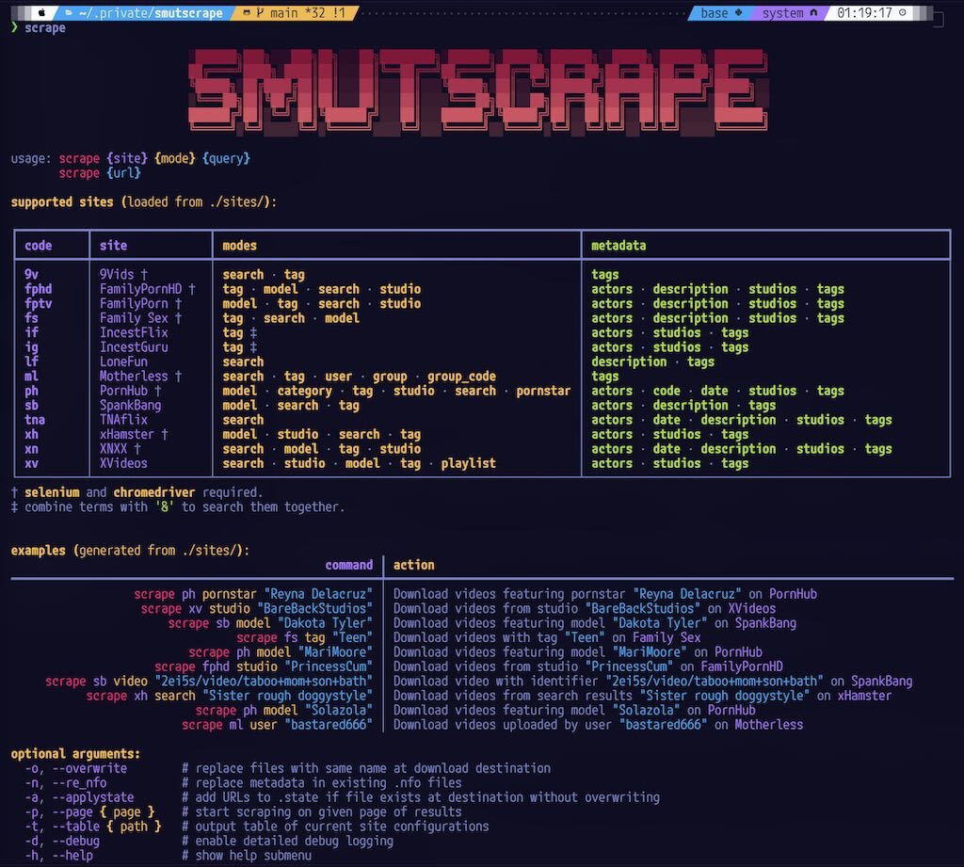Select the fphd site code
The width and height of the screenshot is (964, 867).
[38, 289]
